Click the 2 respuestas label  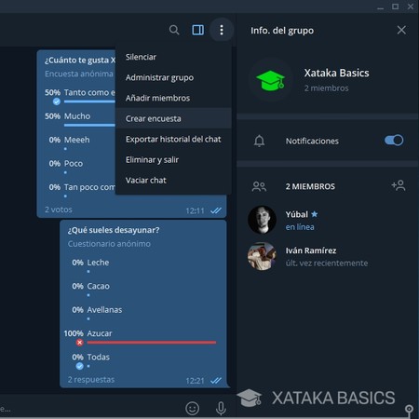pyautogui.click(x=91, y=380)
